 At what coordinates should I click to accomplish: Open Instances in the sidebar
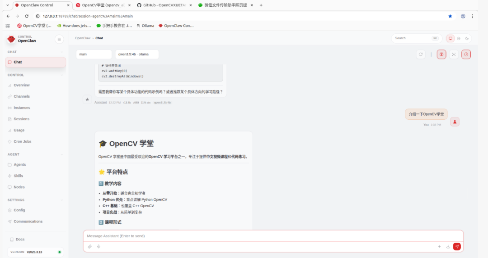(22, 108)
